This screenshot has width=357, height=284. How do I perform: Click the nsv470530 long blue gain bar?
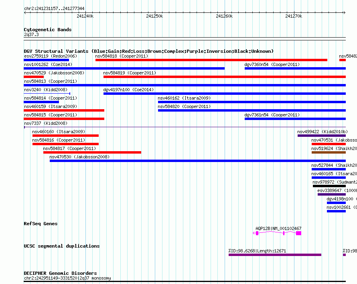(x=198, y=161)
